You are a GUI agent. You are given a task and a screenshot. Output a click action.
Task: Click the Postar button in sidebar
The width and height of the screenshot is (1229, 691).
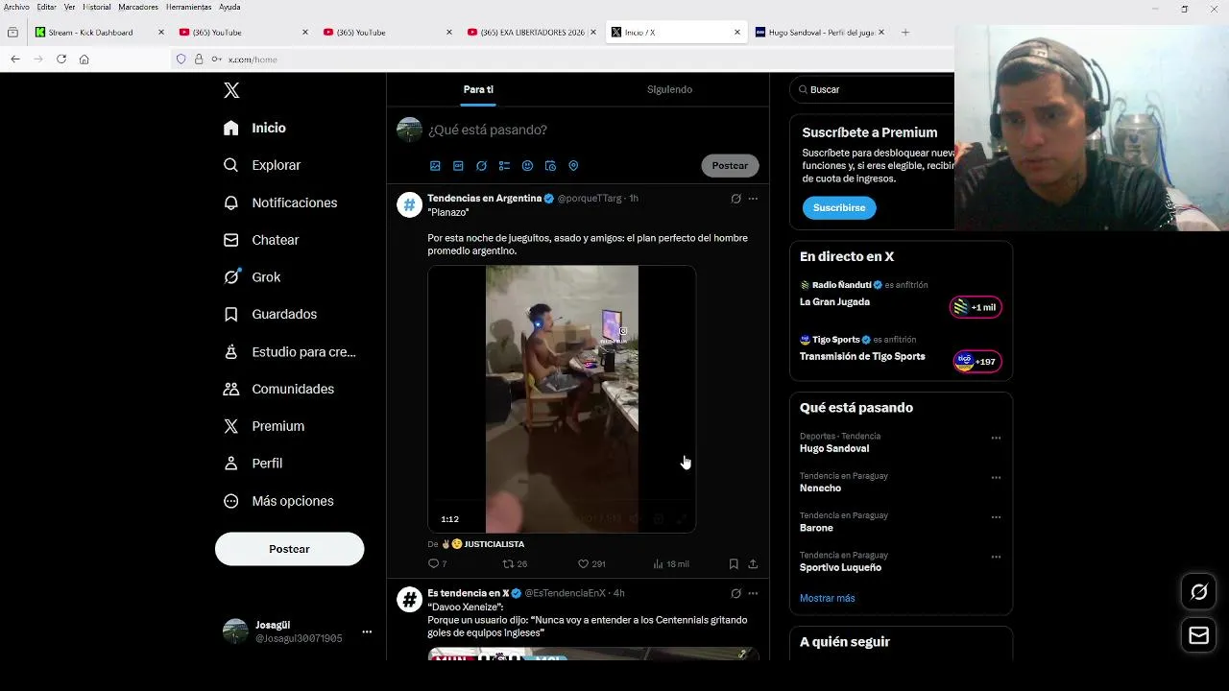[289, 549]
